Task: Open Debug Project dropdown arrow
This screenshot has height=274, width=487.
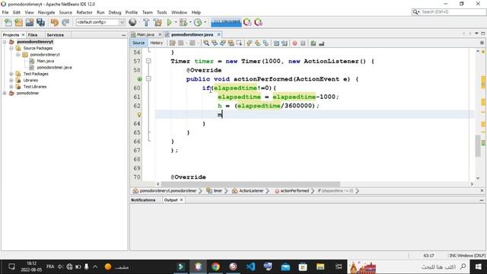Action: 190,22
